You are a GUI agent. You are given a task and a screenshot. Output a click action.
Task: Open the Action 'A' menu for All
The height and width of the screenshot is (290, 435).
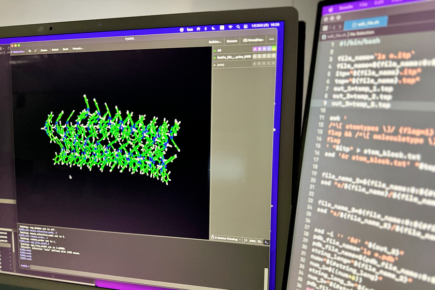tap(254, 49)
